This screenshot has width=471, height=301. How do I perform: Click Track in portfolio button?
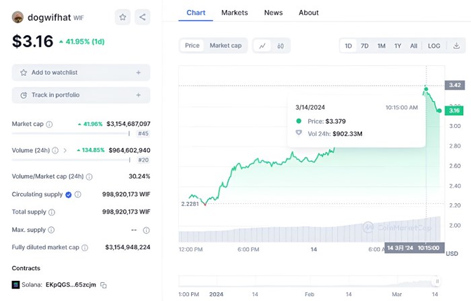tap(81, 95)
